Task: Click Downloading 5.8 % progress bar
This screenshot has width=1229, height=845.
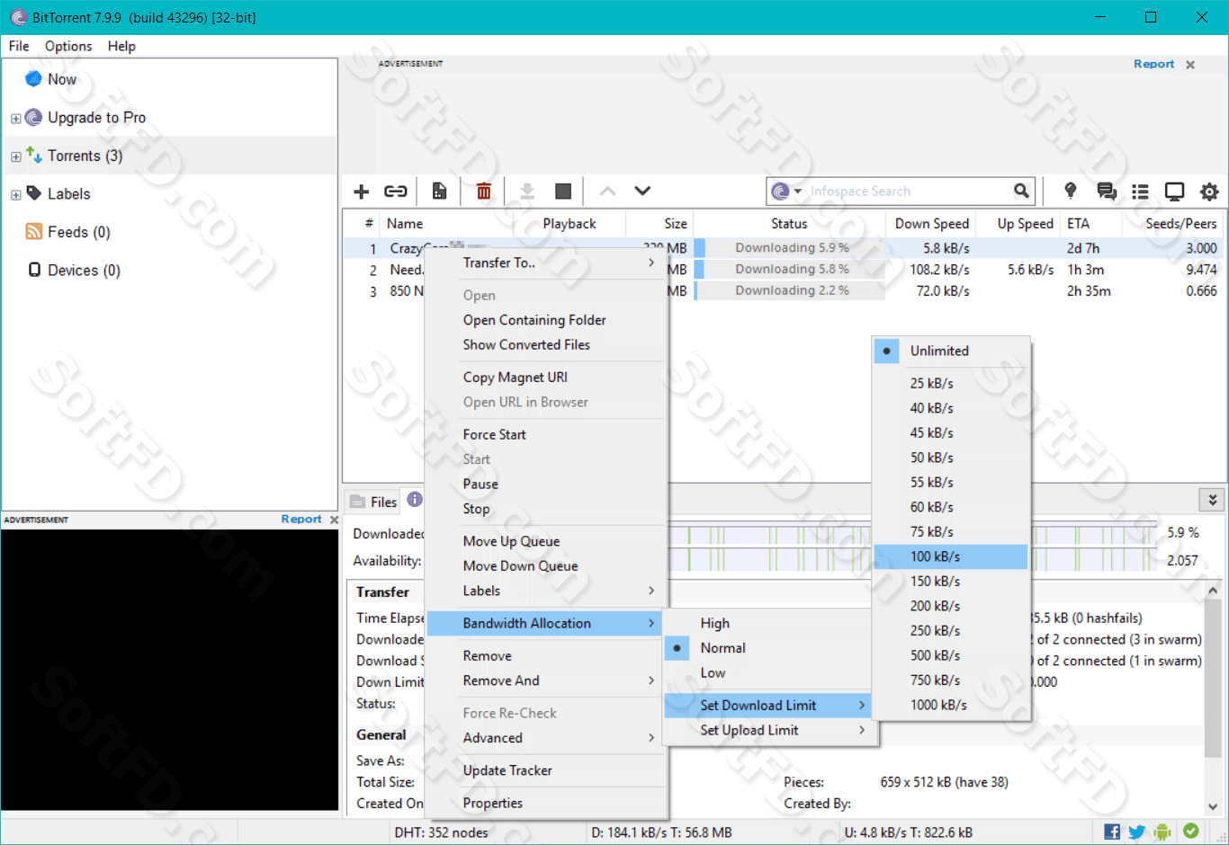Action: [791, 269]
